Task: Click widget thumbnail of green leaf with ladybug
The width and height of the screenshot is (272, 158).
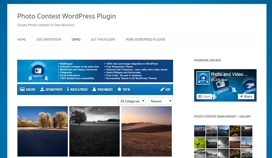Action: (200, 143)
